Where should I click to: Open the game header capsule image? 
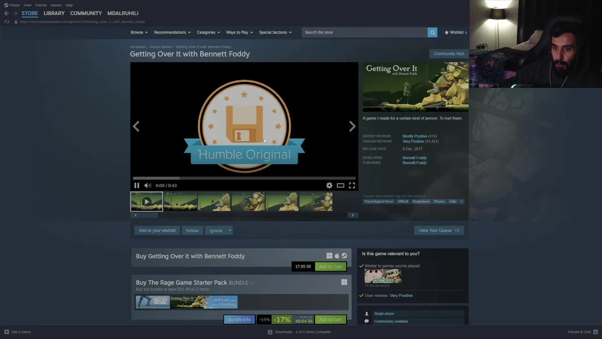pyautogui.click(x=415, y=87)
